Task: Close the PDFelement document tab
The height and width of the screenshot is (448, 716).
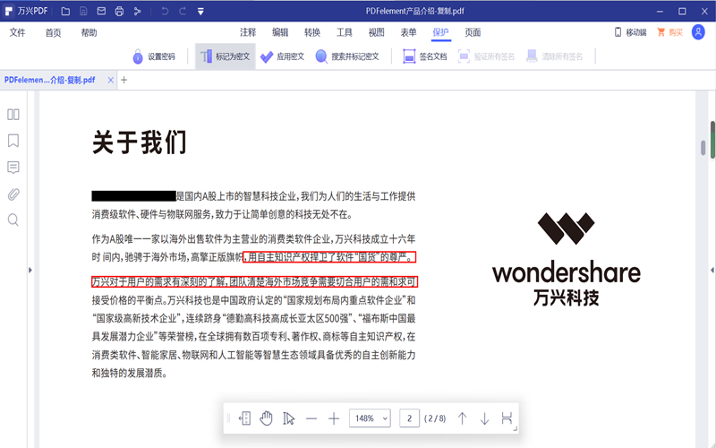Action: [110, 80]
